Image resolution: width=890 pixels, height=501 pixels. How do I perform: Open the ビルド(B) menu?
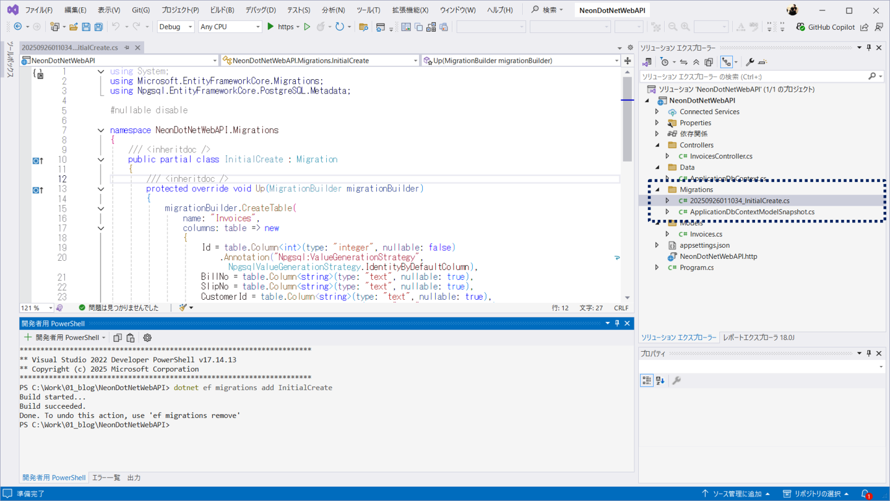pos(222,10)
